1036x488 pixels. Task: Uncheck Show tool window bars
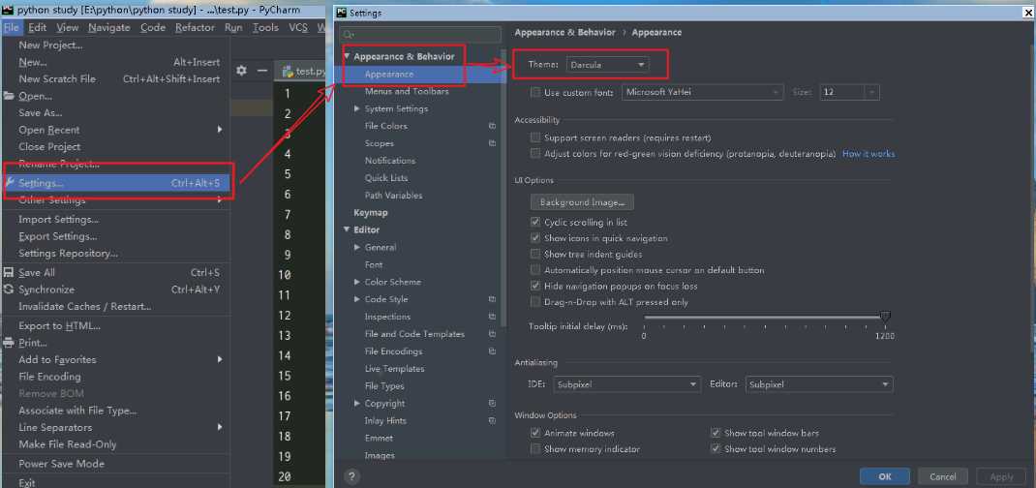pyautogui.click(x=716, y=433)
